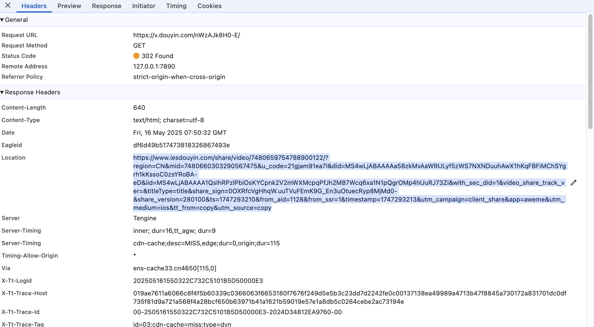The height and width of the screenshot is (327, 594).
Task: Click the X-Tt-Trace-Id value 00-2505…
Action: pyautogui.click(x=237, y=312)
